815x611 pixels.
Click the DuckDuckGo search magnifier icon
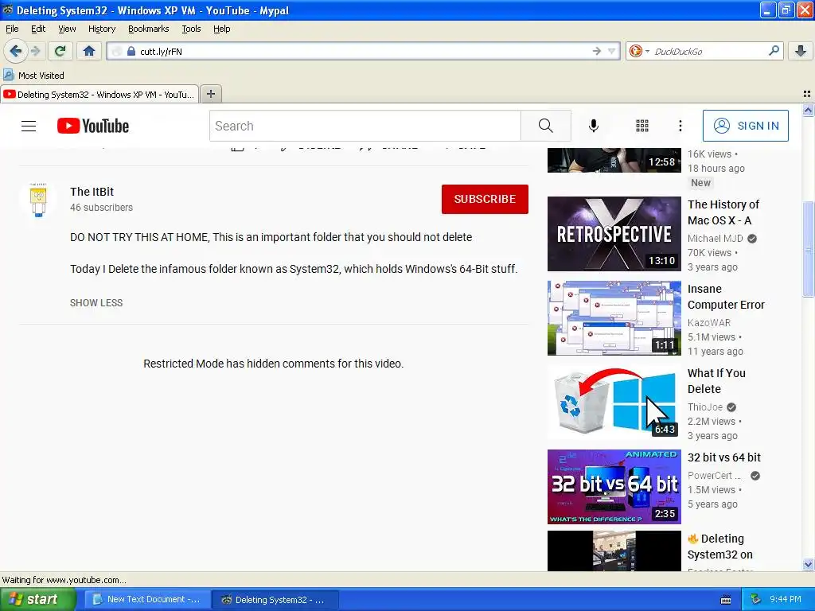774,51
